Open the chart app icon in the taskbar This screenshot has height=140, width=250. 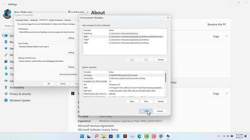coord(132,136)
